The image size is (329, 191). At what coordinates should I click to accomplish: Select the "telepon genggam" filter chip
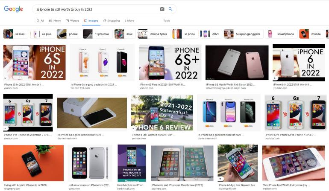[x=244, y=34]
